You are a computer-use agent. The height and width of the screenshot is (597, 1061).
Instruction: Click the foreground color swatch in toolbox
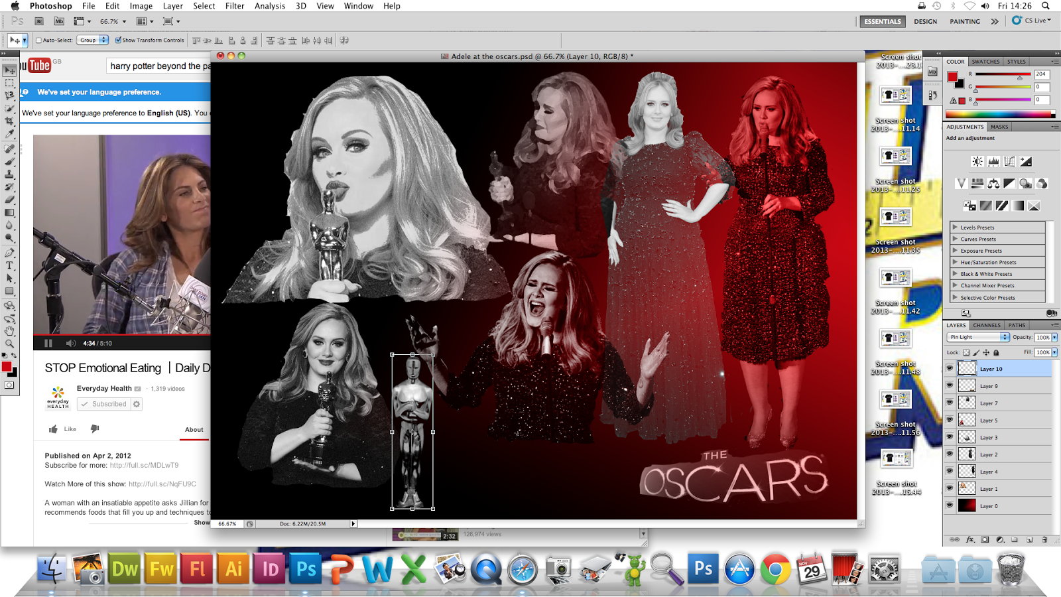(7, 367)
